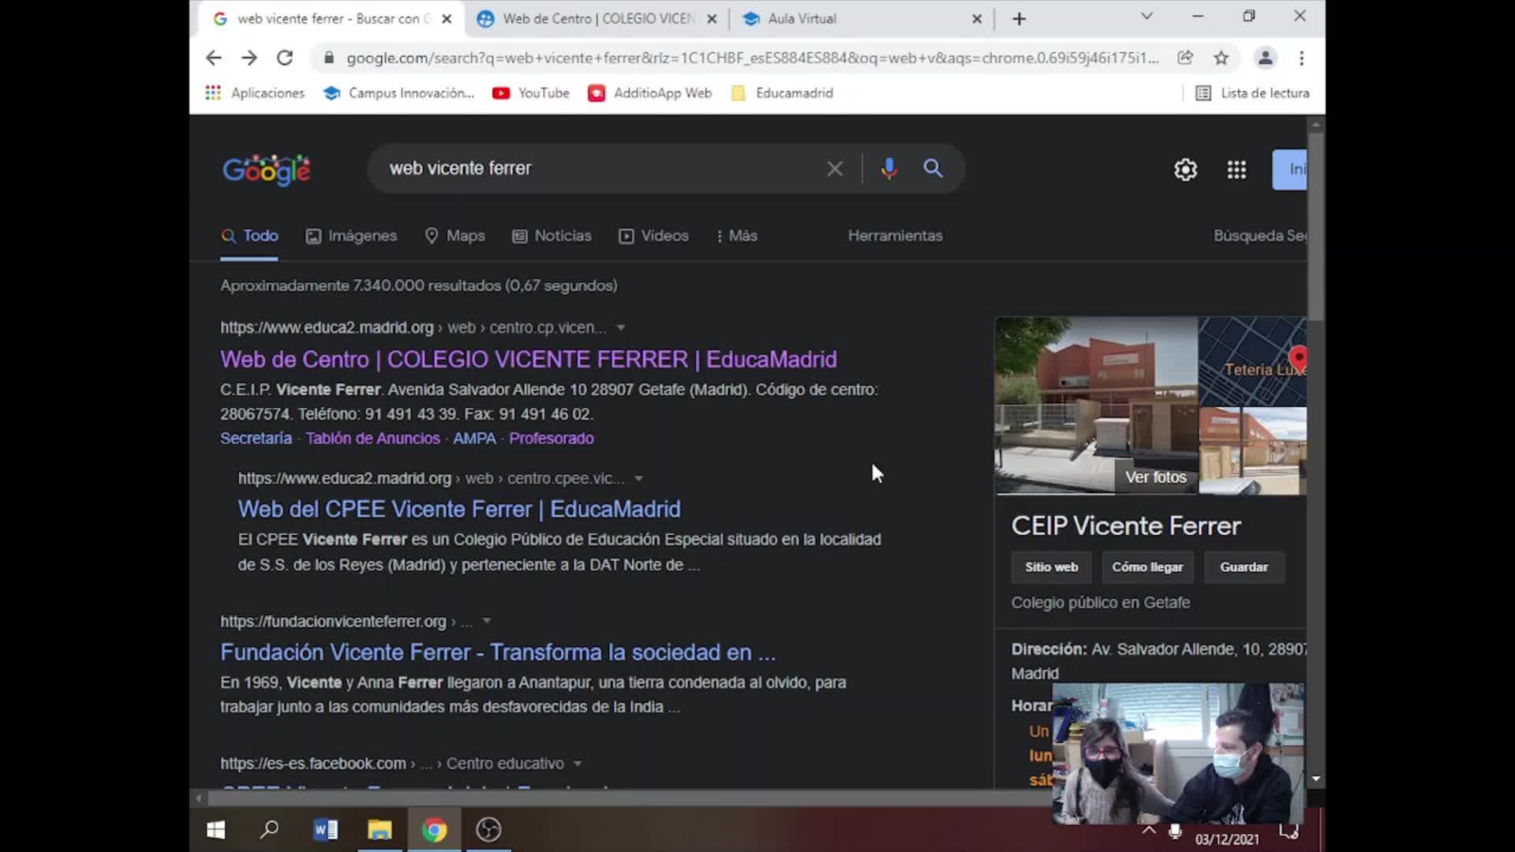Image resolution: width=1515 pixels, height=852 pixels.
Task: Open the Google apps grid icon
Action: (1236, 170)
